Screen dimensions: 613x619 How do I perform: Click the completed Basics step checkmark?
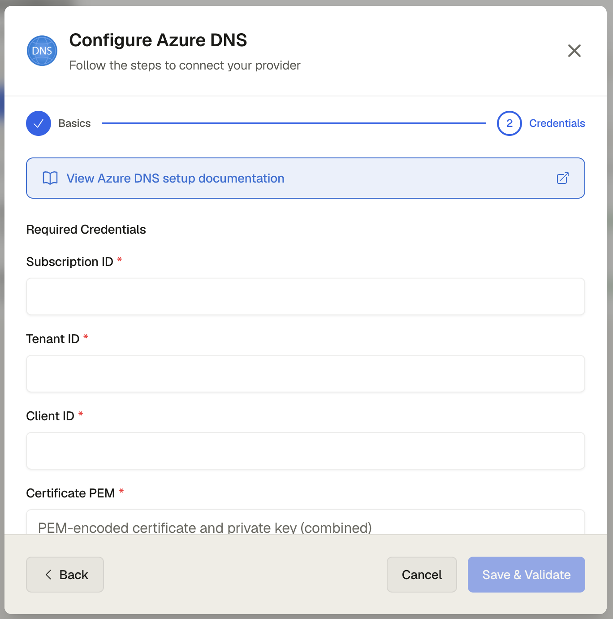(x=39, y=123)
